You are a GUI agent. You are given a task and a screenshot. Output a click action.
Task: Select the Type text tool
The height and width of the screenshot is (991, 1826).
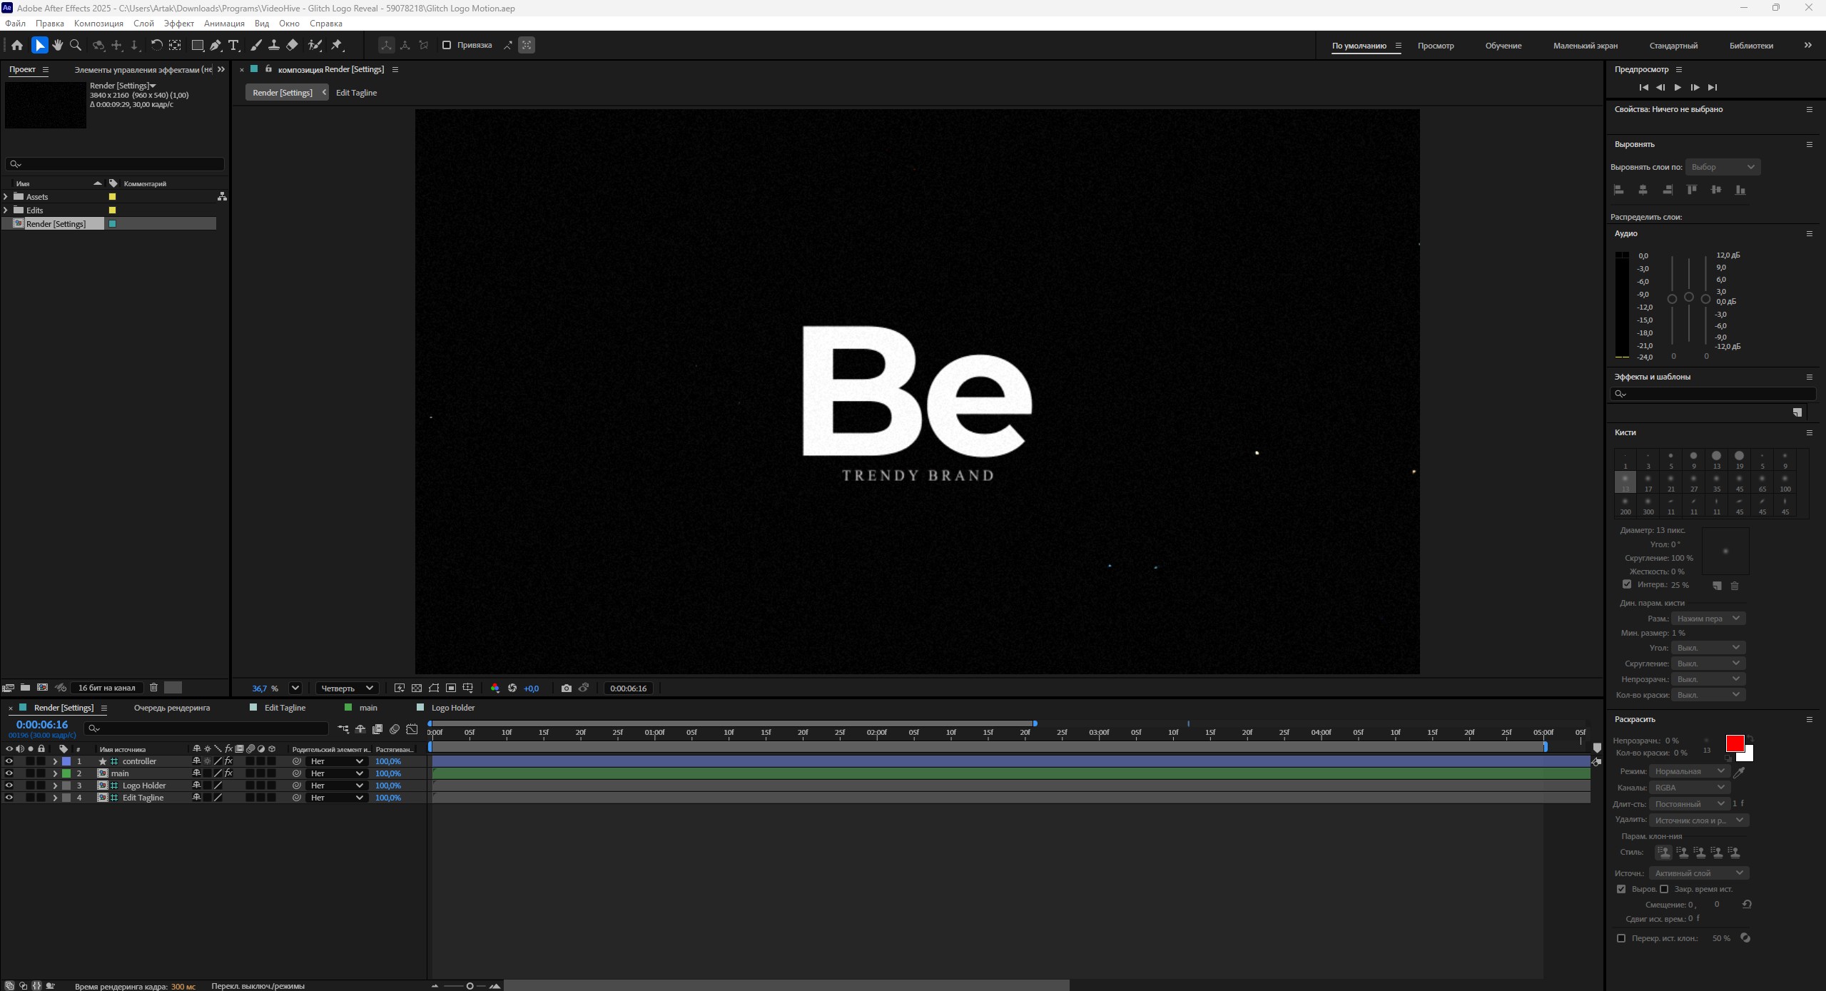tap(233, 45)
